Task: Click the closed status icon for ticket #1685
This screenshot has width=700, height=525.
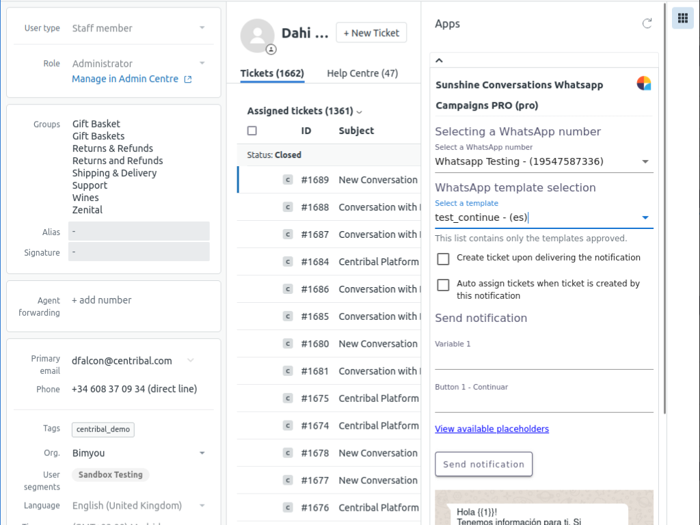Action: pos(288,317)
